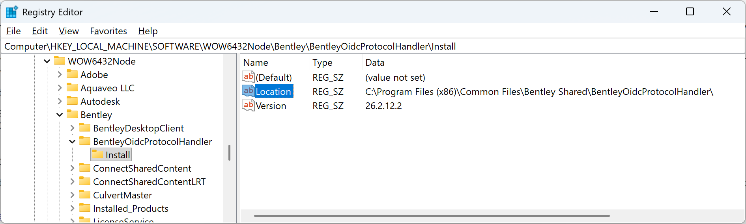Image resolution: width=746 pixels, height=224 pixels.
Task: Open the View menu
Action: click(69, 31)
